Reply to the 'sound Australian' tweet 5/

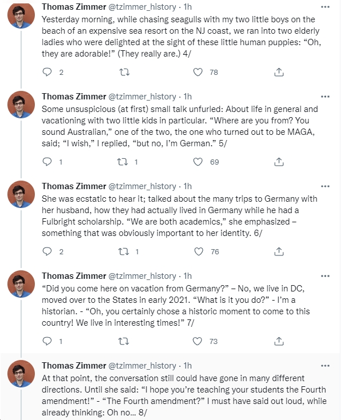[x=47, y=162]
